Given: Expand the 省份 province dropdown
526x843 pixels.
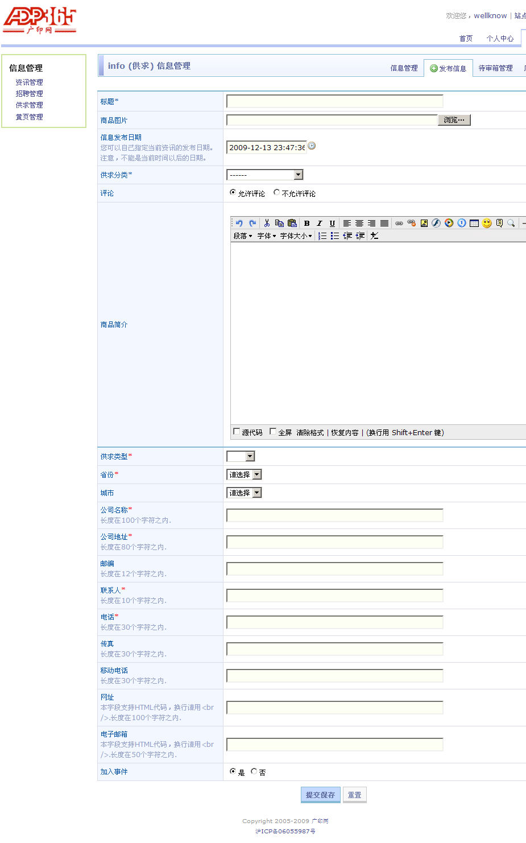Looking at the screenshot, I should point(244,474).
